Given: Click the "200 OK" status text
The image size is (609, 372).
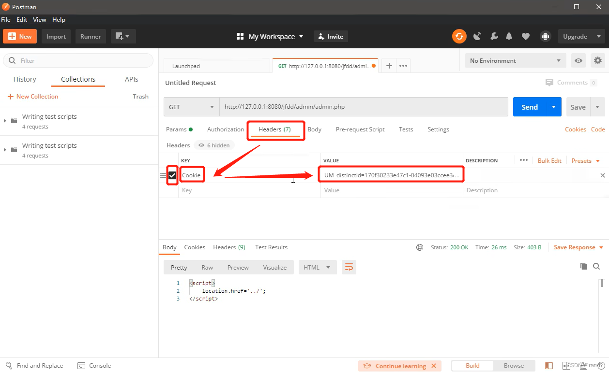Looking at the screenshot, I should coord(459,247).
